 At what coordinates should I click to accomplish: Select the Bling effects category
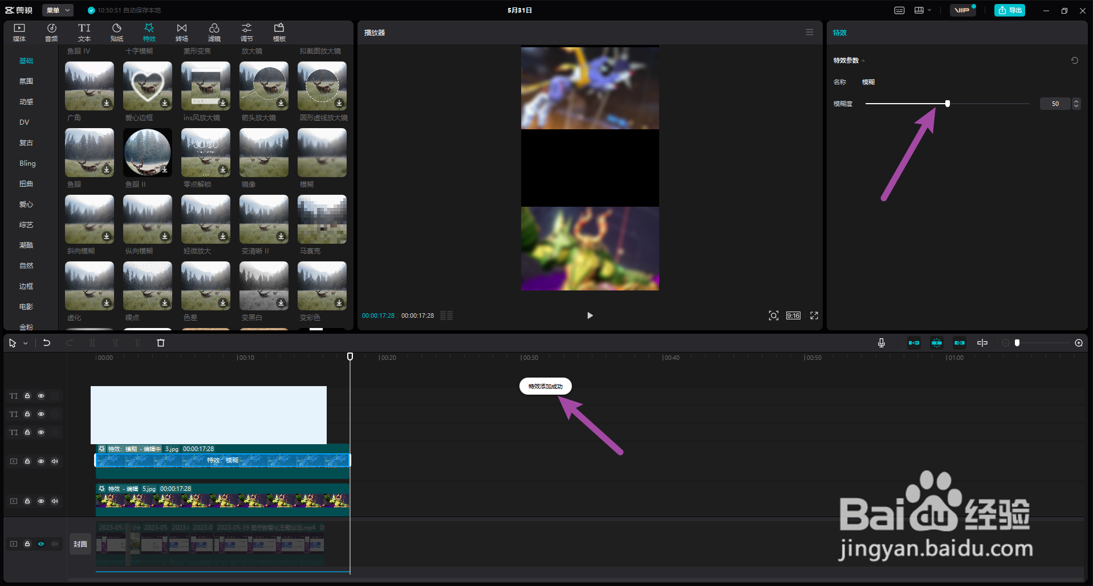coord(27,163)
